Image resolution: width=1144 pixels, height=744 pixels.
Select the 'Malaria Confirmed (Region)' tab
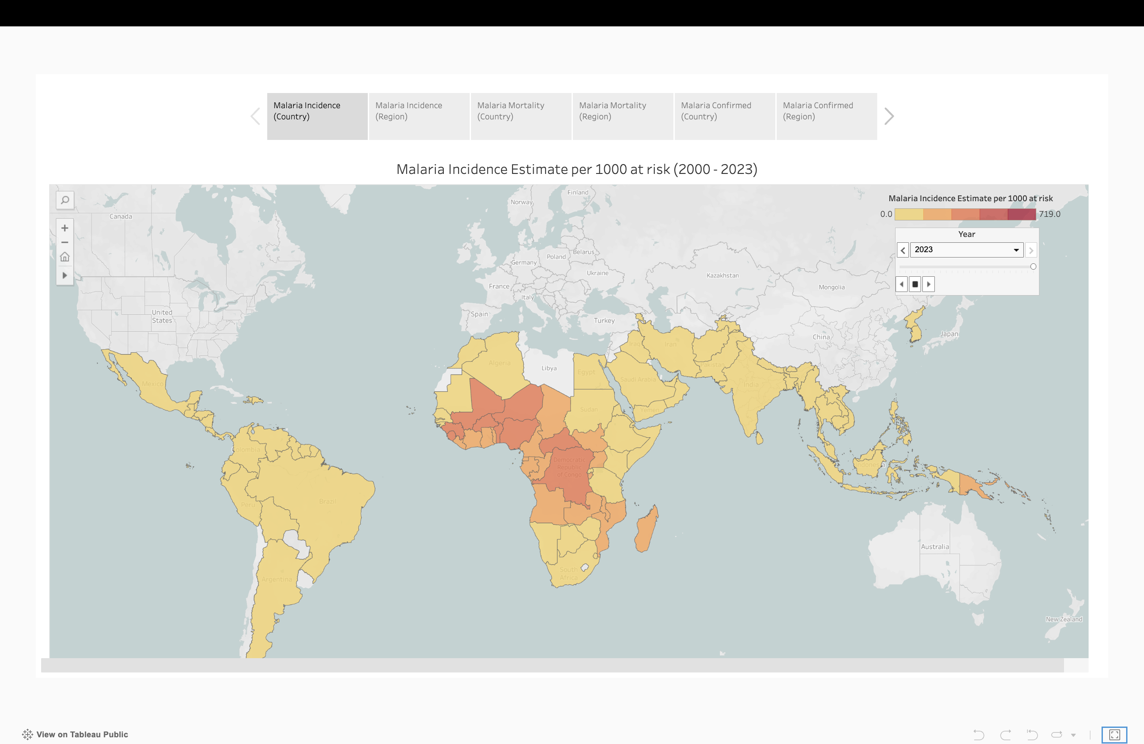(826, 116)
